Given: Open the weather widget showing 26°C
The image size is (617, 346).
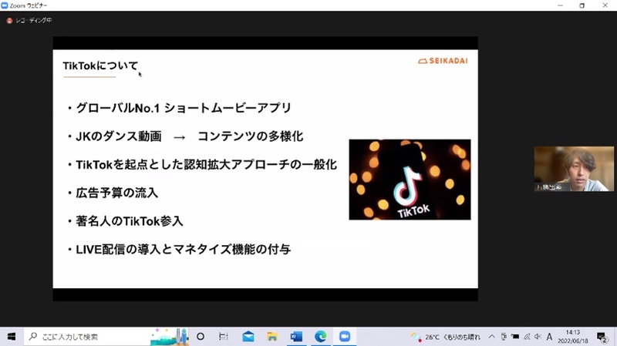Looking at the screenshot, I should (445, 337).
